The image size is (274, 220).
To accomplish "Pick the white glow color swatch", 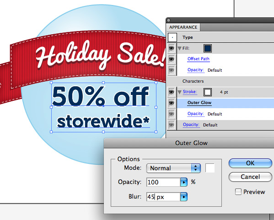I will click(x=210, y=168).
